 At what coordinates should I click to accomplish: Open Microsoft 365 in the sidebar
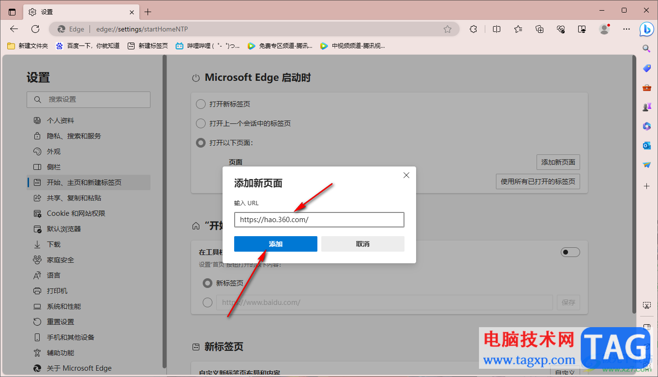coord(647,126)
